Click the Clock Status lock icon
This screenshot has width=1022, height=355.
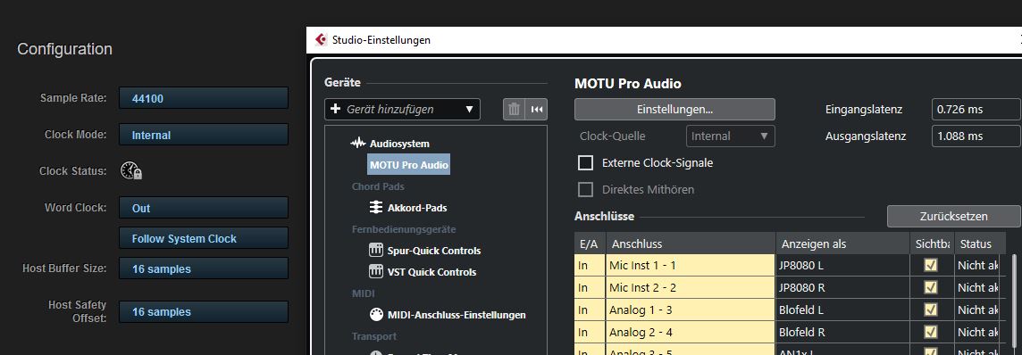(131, 171)
